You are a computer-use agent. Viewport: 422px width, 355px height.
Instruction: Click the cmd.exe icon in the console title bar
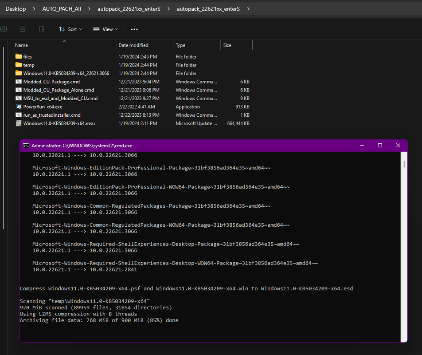(26, 146)
